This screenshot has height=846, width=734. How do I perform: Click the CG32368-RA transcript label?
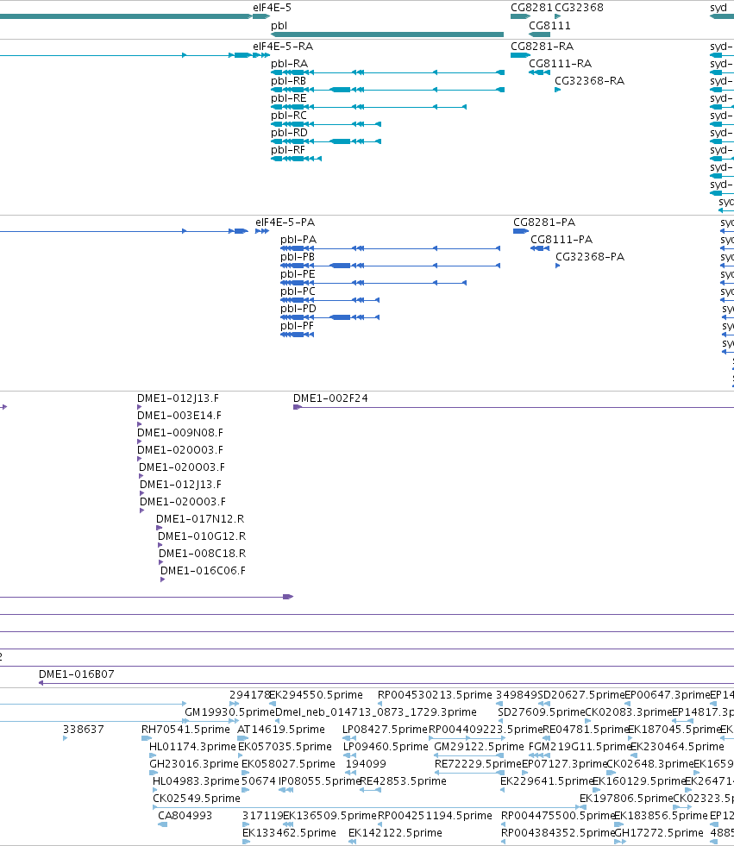pyautogui.click(x=589, y=81)
